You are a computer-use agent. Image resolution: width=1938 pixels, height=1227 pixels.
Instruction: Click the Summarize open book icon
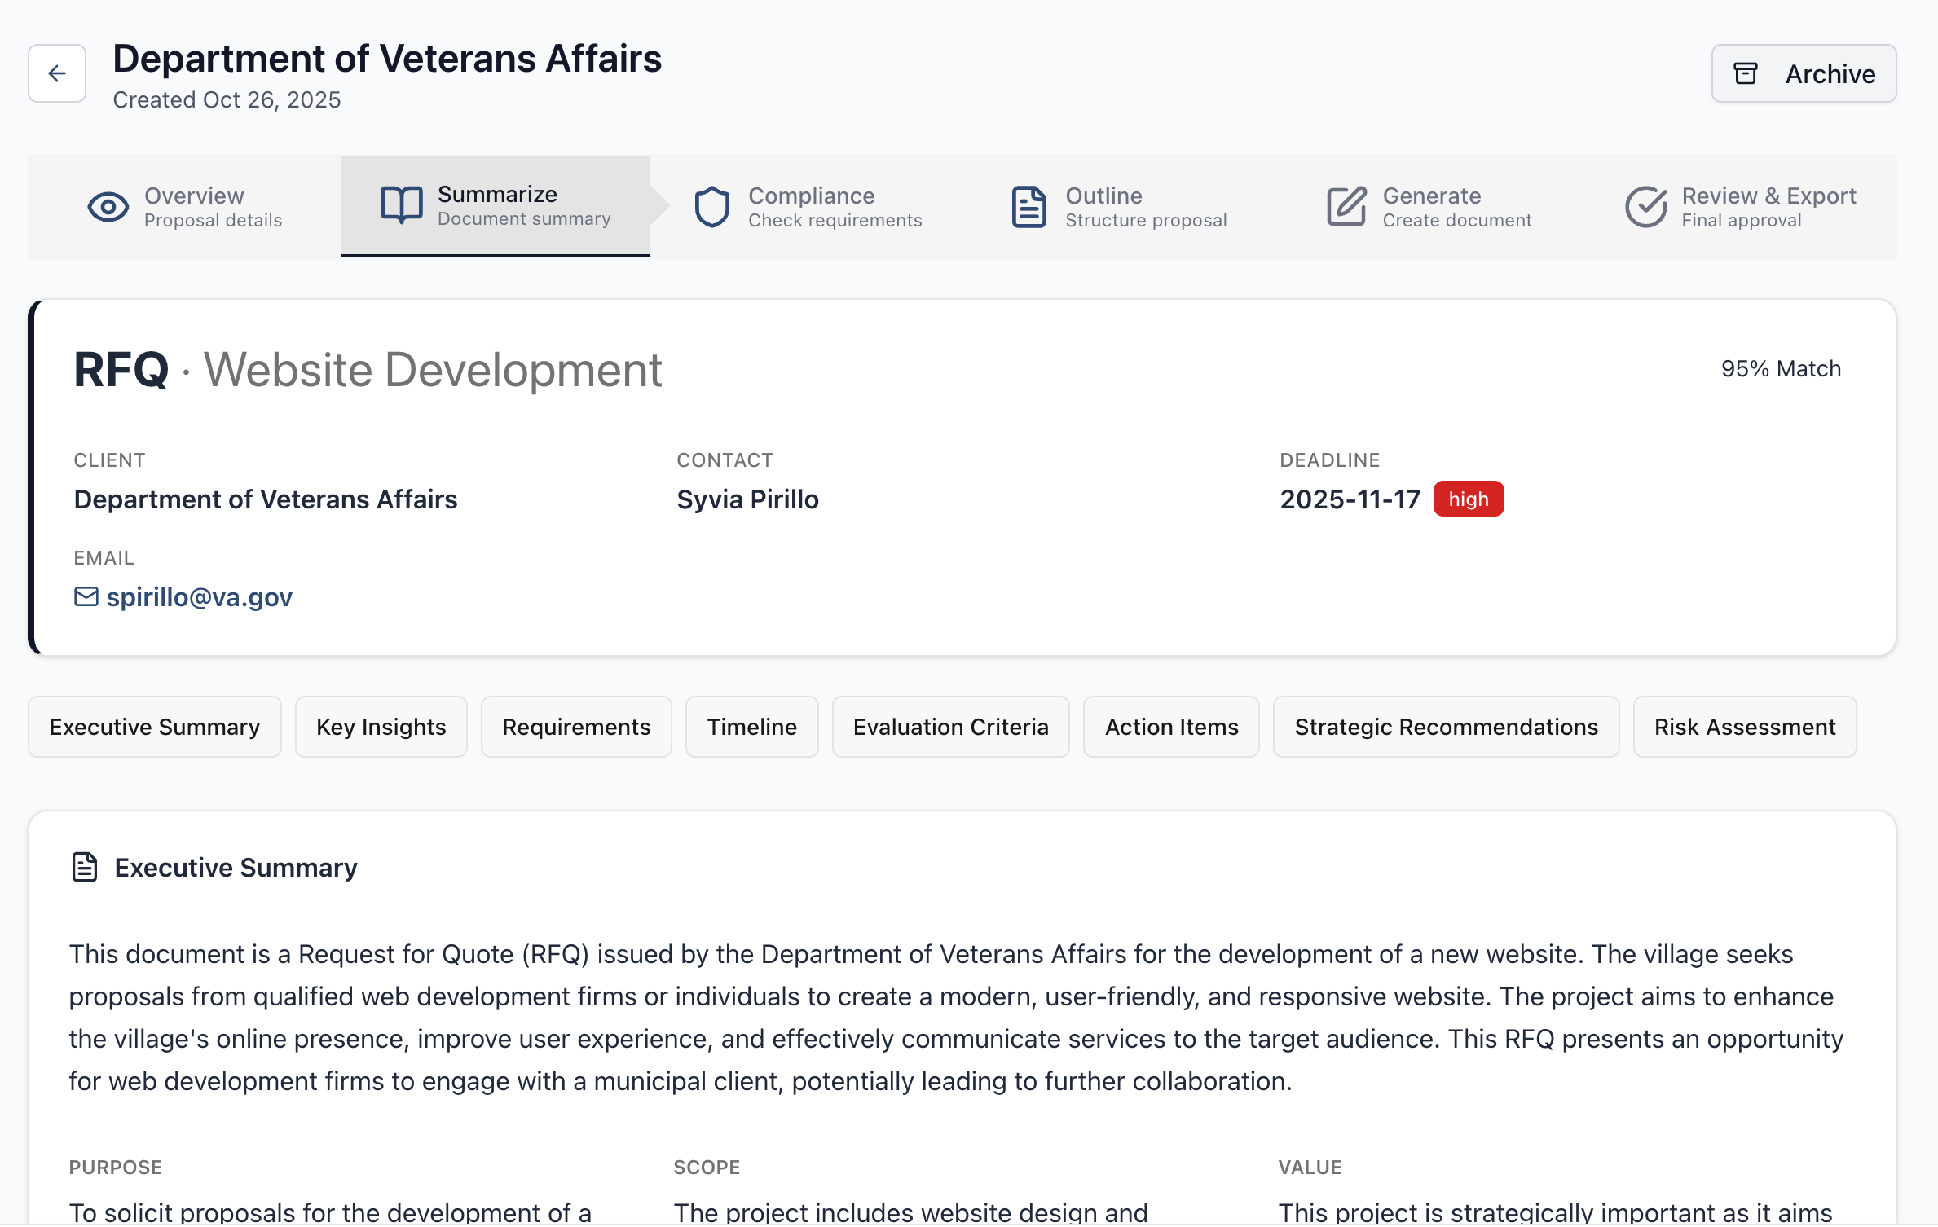(401, 205)
